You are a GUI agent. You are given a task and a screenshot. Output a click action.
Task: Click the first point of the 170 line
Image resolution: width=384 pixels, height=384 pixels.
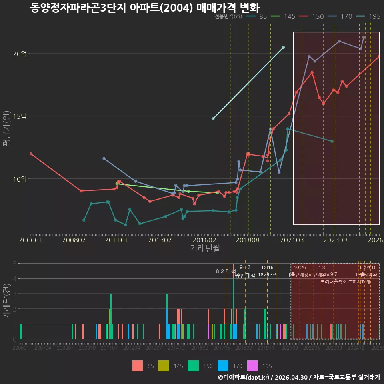pos(104,159)
